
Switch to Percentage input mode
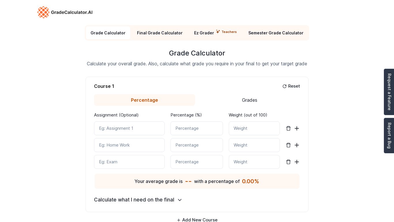[145, 100]
